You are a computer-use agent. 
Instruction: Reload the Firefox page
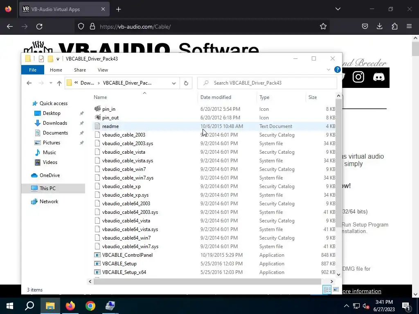(39, 27)
